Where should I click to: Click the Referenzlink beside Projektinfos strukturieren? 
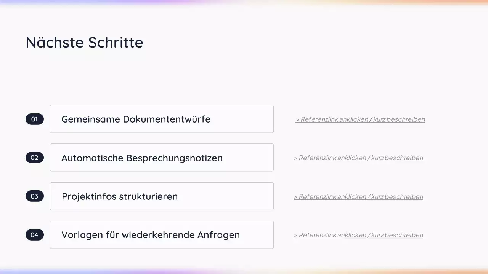358,196
